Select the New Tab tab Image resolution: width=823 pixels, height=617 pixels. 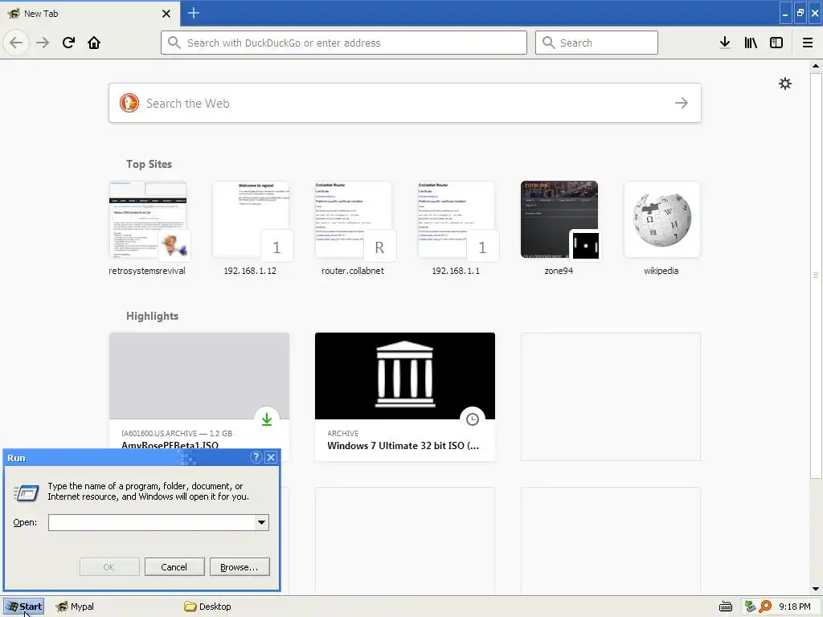point(89,14)
